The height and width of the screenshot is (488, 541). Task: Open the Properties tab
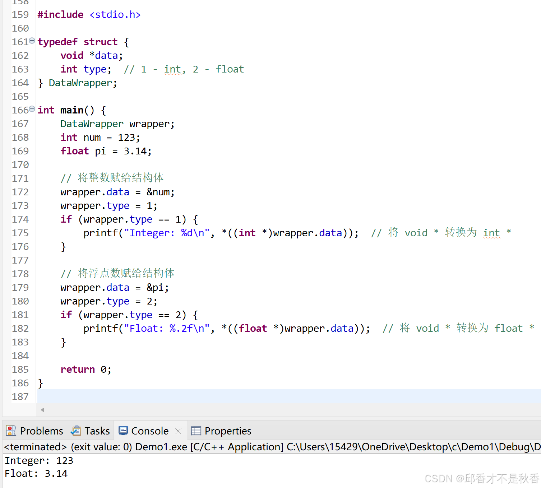[x=227, y=431]
